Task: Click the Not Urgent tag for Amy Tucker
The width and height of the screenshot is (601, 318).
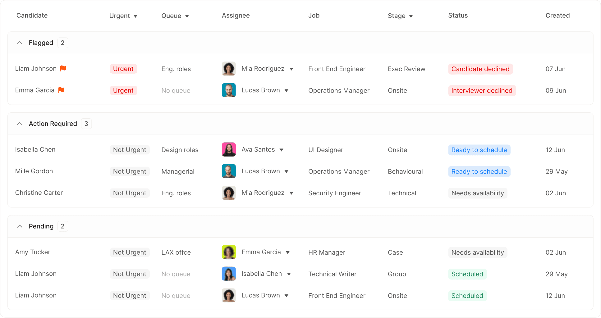Action: (130, 252)
